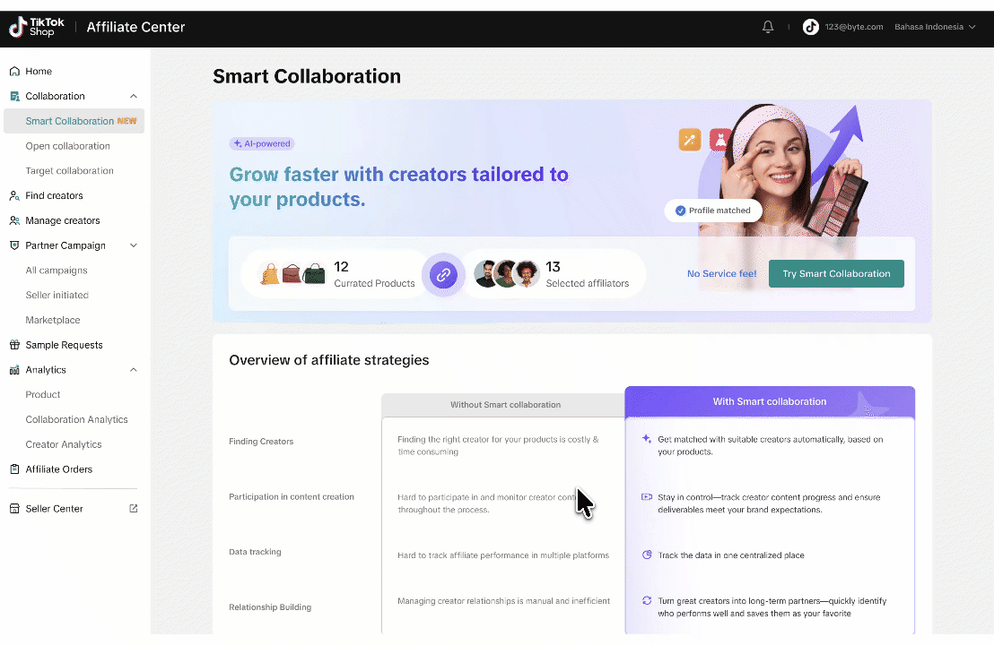Open Find creators page
Viewport: 994px width, 645px height.
click(54, 195)
